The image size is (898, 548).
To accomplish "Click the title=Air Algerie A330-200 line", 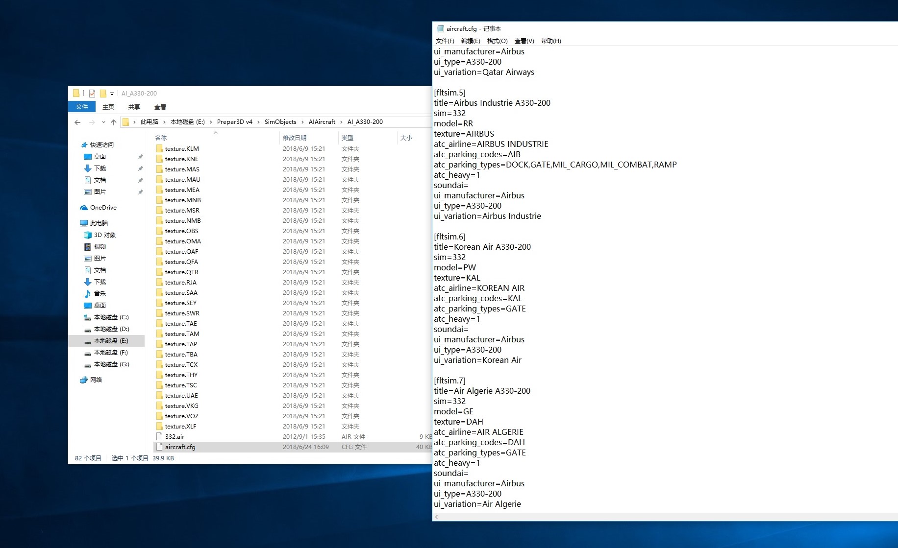I will coord(482,391).
